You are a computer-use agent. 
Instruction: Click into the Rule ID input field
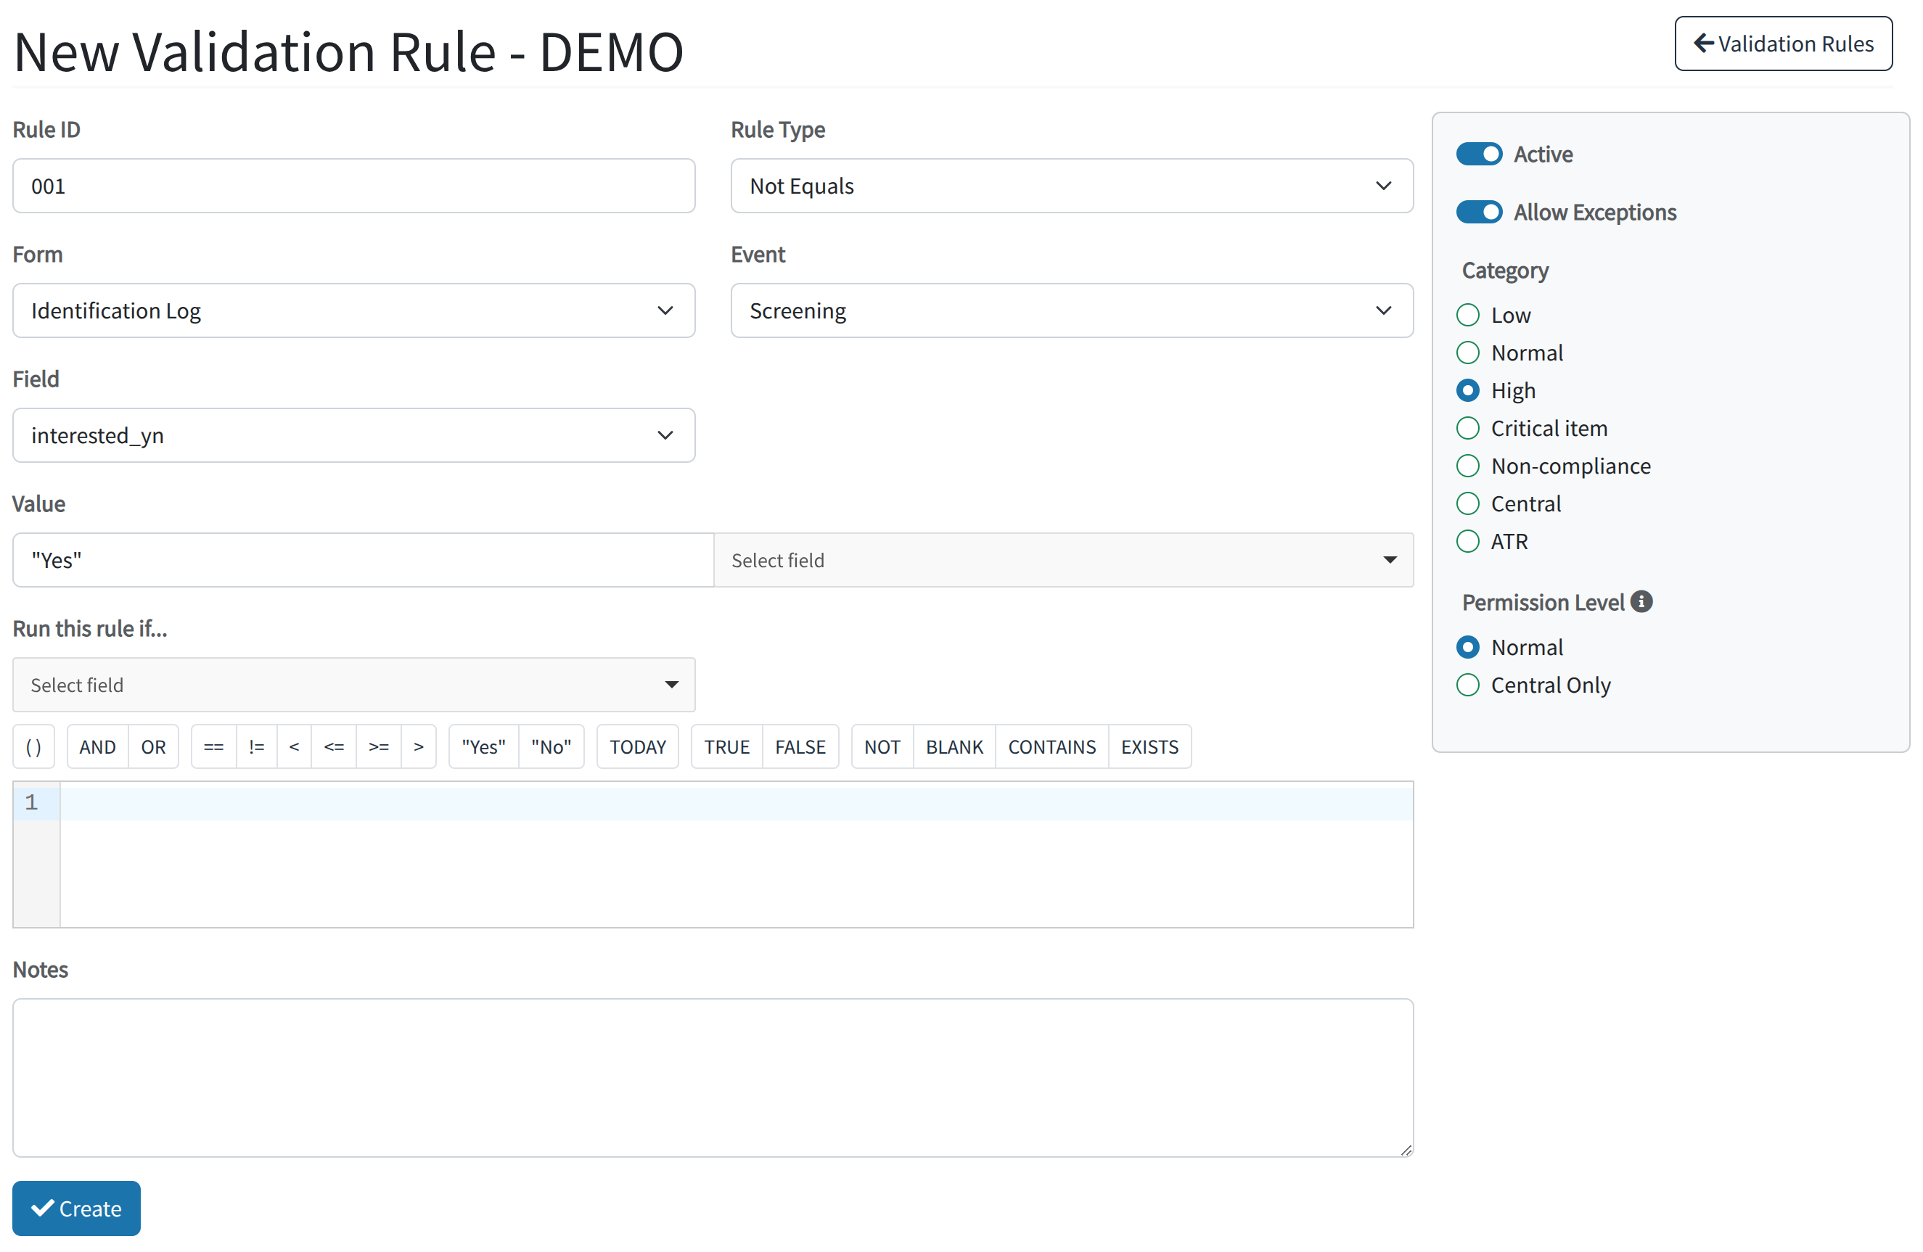pyautogui.click(x=353, y=186)
